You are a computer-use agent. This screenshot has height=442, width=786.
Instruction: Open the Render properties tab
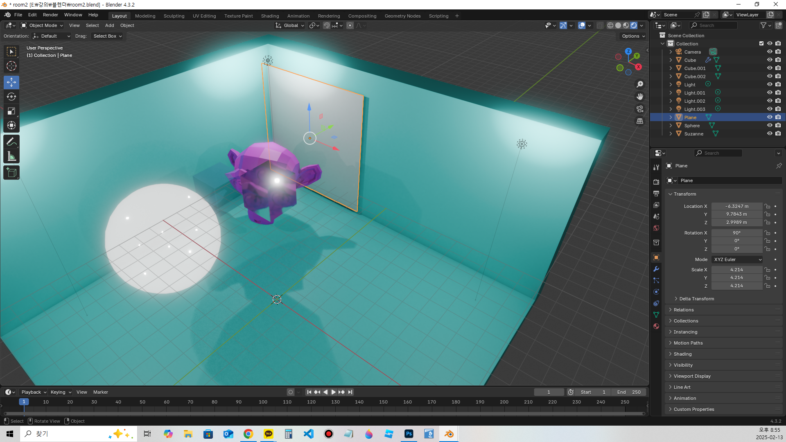coord(656,182)
